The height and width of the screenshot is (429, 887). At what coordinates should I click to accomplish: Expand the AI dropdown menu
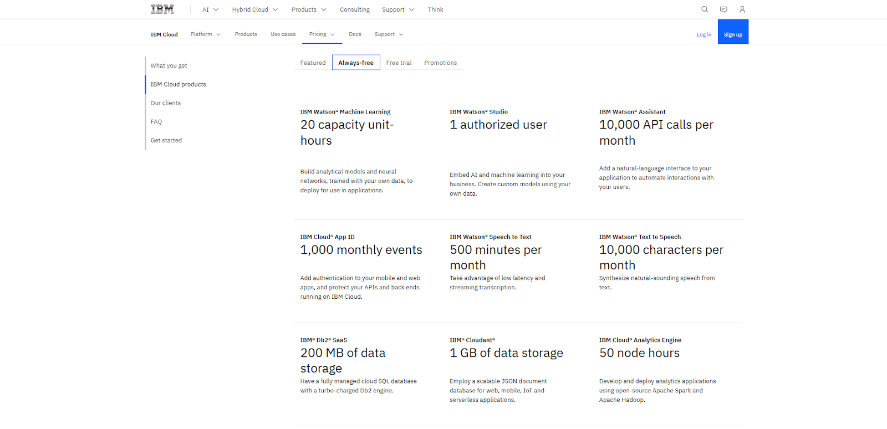(210, 9)
